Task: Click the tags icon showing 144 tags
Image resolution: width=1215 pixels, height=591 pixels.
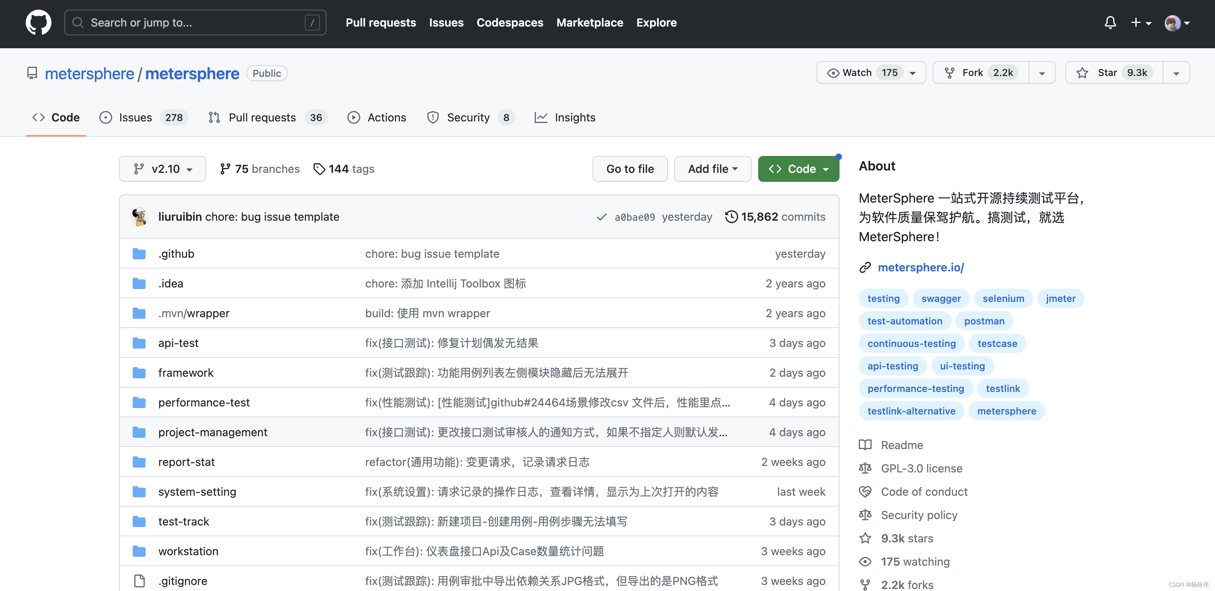Action: coord(319,169)
